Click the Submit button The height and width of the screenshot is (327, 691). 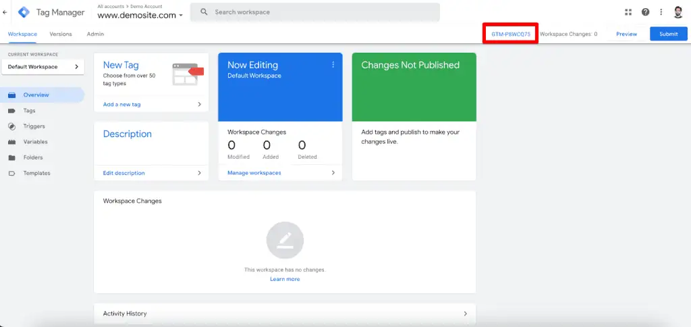click(668, 34)
